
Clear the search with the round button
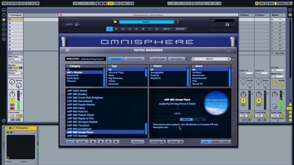click(x=229, y=59)
